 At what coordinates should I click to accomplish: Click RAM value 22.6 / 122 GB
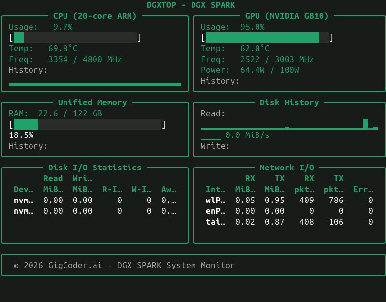(x=70, y=113)
